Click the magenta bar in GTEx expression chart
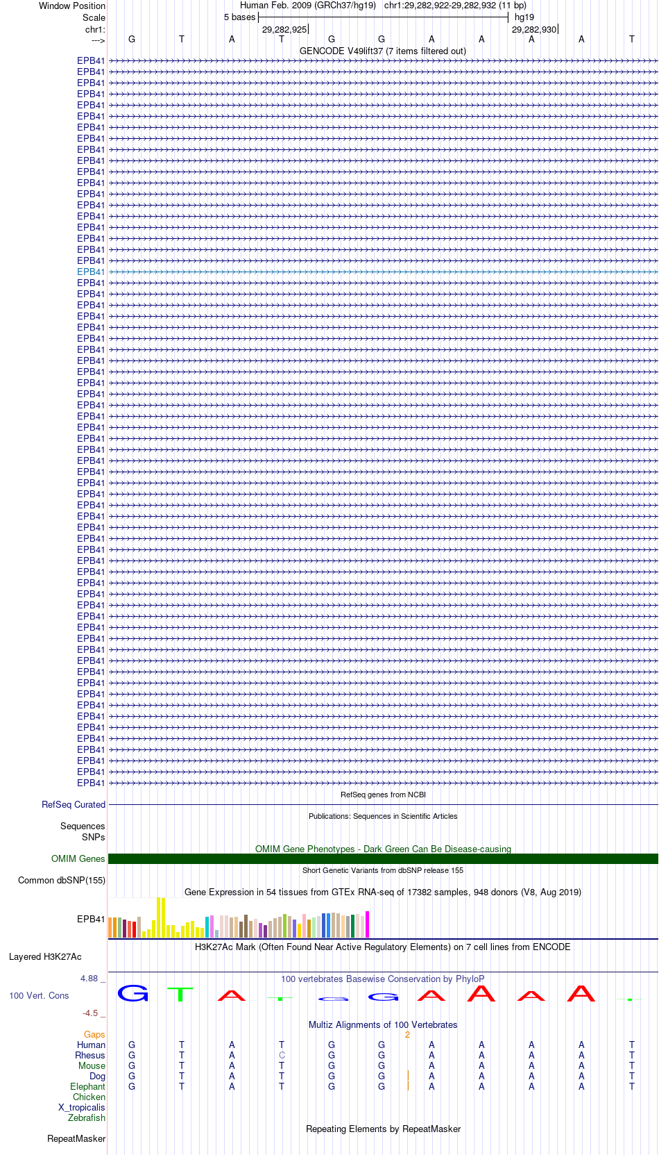 pos(368,924)
